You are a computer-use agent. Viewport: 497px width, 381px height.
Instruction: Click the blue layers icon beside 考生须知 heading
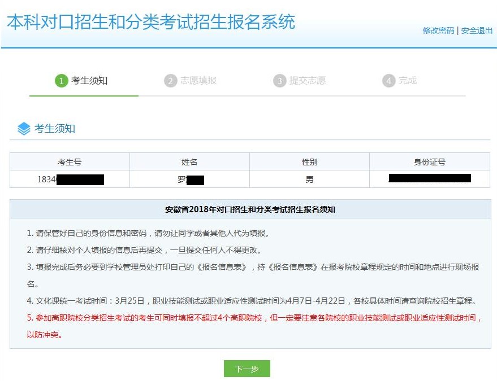click(x=24, y=129)
